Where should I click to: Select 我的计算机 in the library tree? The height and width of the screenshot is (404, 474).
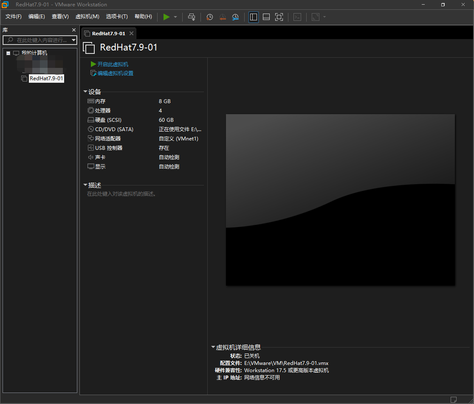[34, 53]
